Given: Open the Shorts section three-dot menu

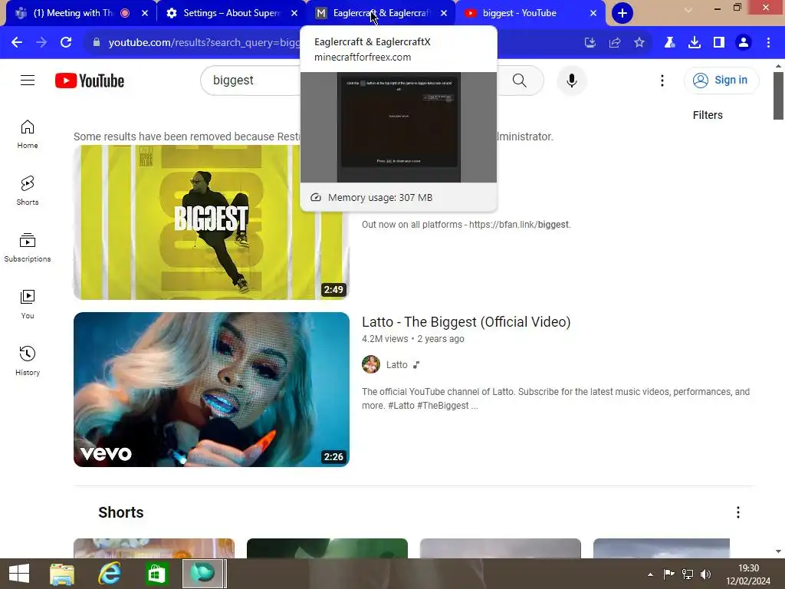Looking at the screenshot, I should coord(738,512).
